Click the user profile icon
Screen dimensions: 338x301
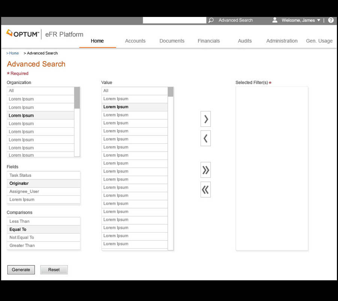click(275, 20)
